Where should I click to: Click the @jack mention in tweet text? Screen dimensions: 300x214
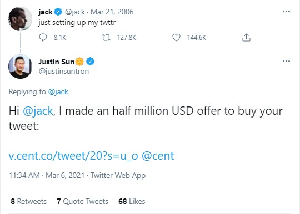pyautogui.click(x=38, y=111)
